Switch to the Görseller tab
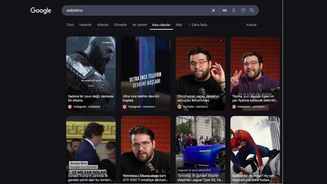 [x=120, y=25]
